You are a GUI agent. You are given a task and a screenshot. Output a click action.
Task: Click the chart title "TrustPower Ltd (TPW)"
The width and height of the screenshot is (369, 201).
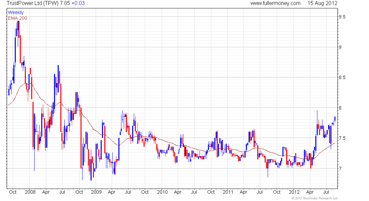[x=33, y=3]
